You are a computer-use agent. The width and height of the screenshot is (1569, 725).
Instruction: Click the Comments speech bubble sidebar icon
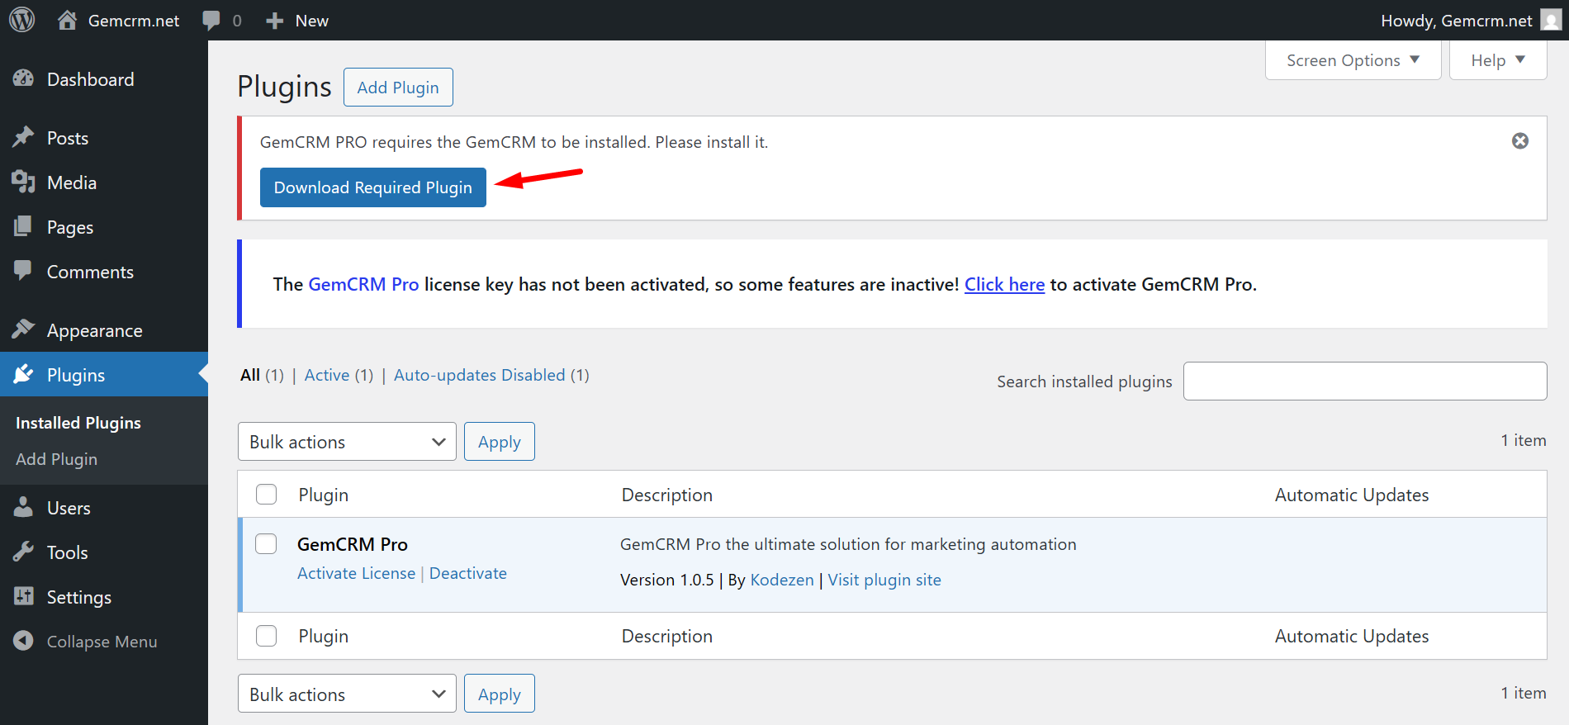click(x=23, y=271)
